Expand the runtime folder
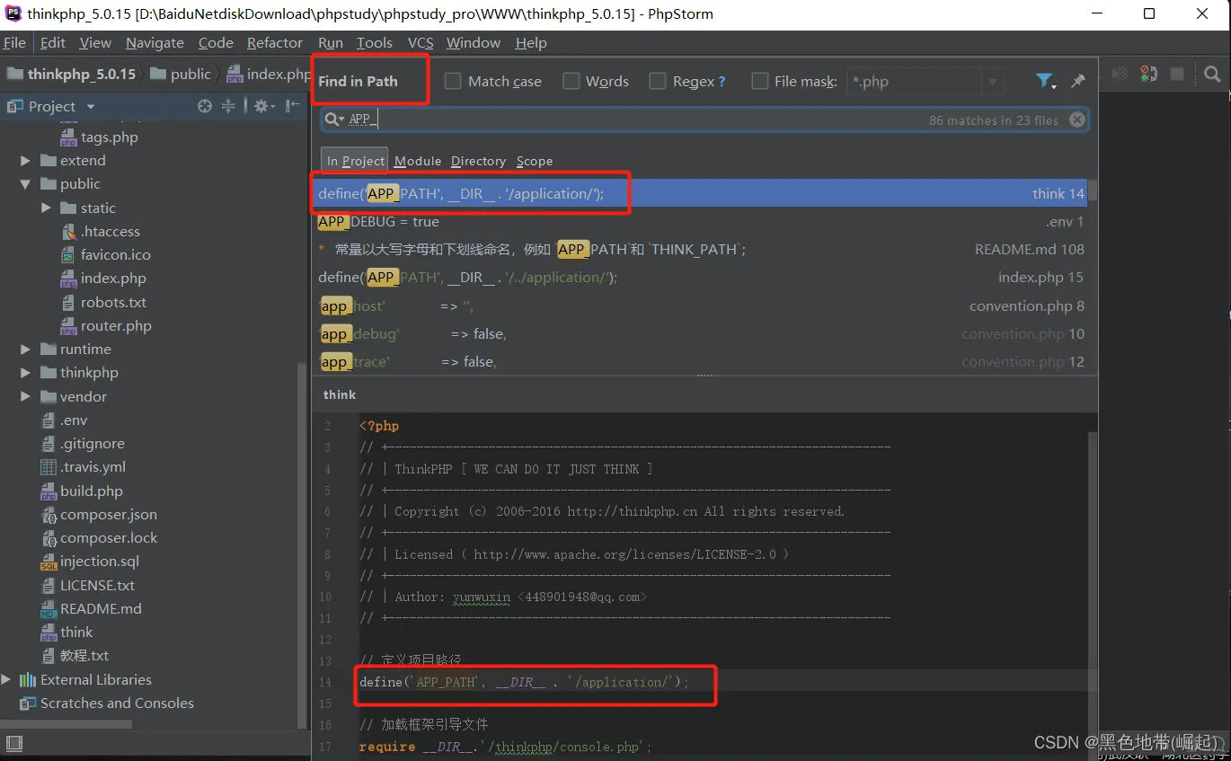Screen dimensions: 1231x761 tap(25, 350)
